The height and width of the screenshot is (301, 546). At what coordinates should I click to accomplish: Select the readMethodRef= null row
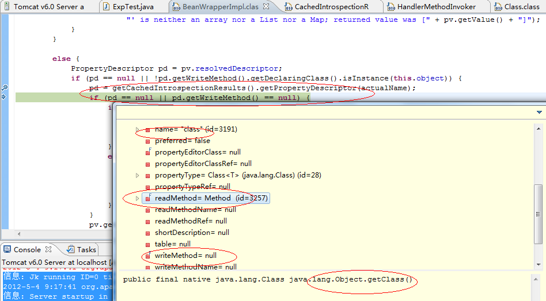[x=191, y=221]
